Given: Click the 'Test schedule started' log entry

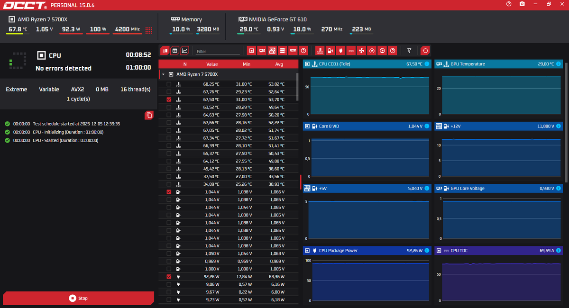Looking at the screenshot, I should [x=76, y=124].
